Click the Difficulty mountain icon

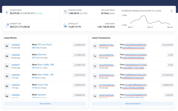[65, 26]
